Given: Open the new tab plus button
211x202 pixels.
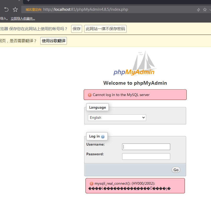Looking at the screenshot, I should point(28,1).
